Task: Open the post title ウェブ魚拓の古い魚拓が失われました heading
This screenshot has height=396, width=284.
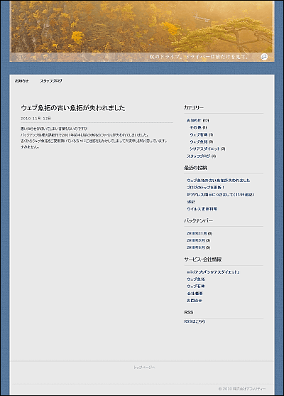Action: (73, 108)
